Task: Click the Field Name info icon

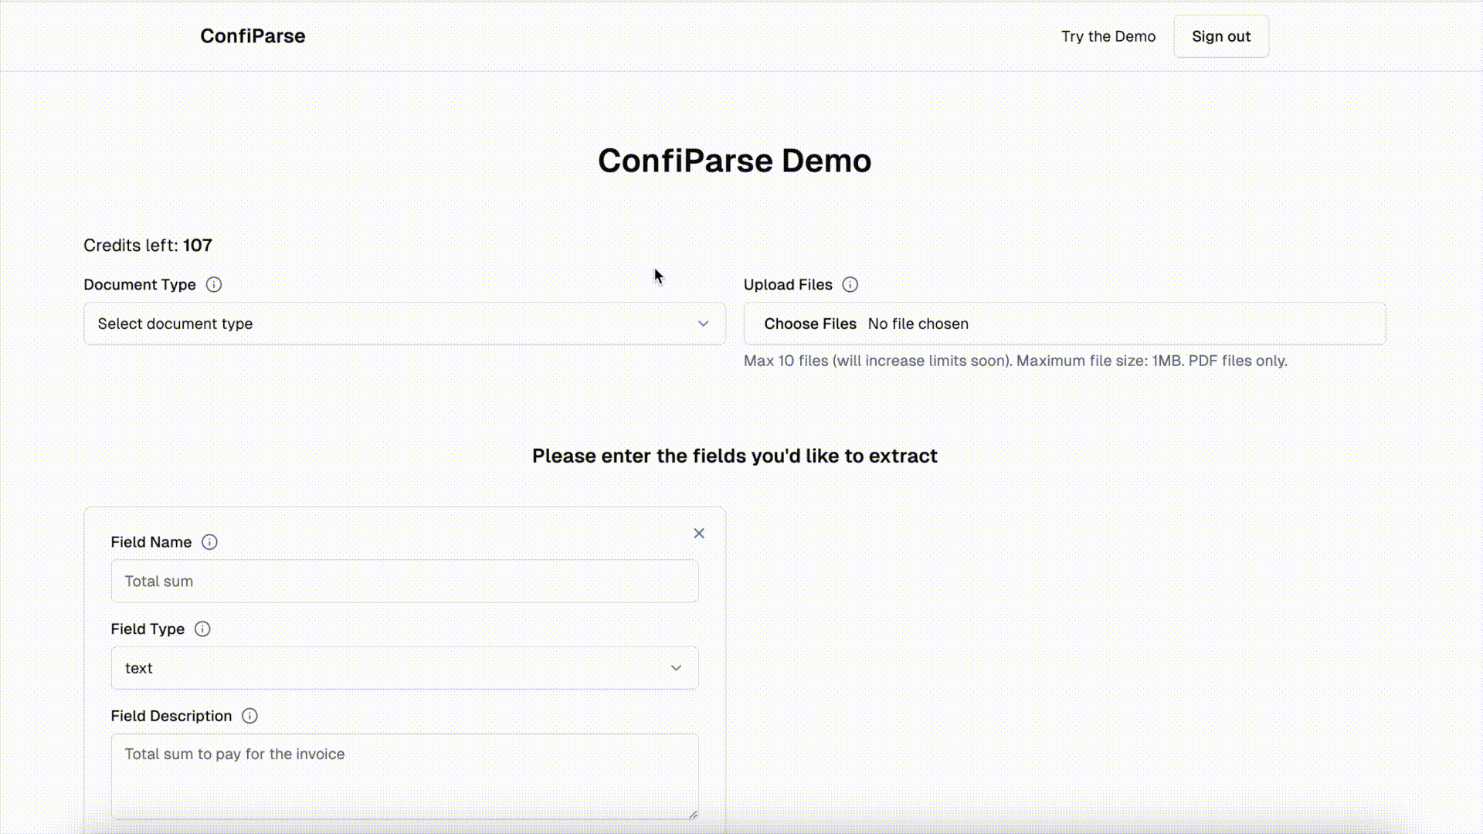Action: [x=209, y=542]
